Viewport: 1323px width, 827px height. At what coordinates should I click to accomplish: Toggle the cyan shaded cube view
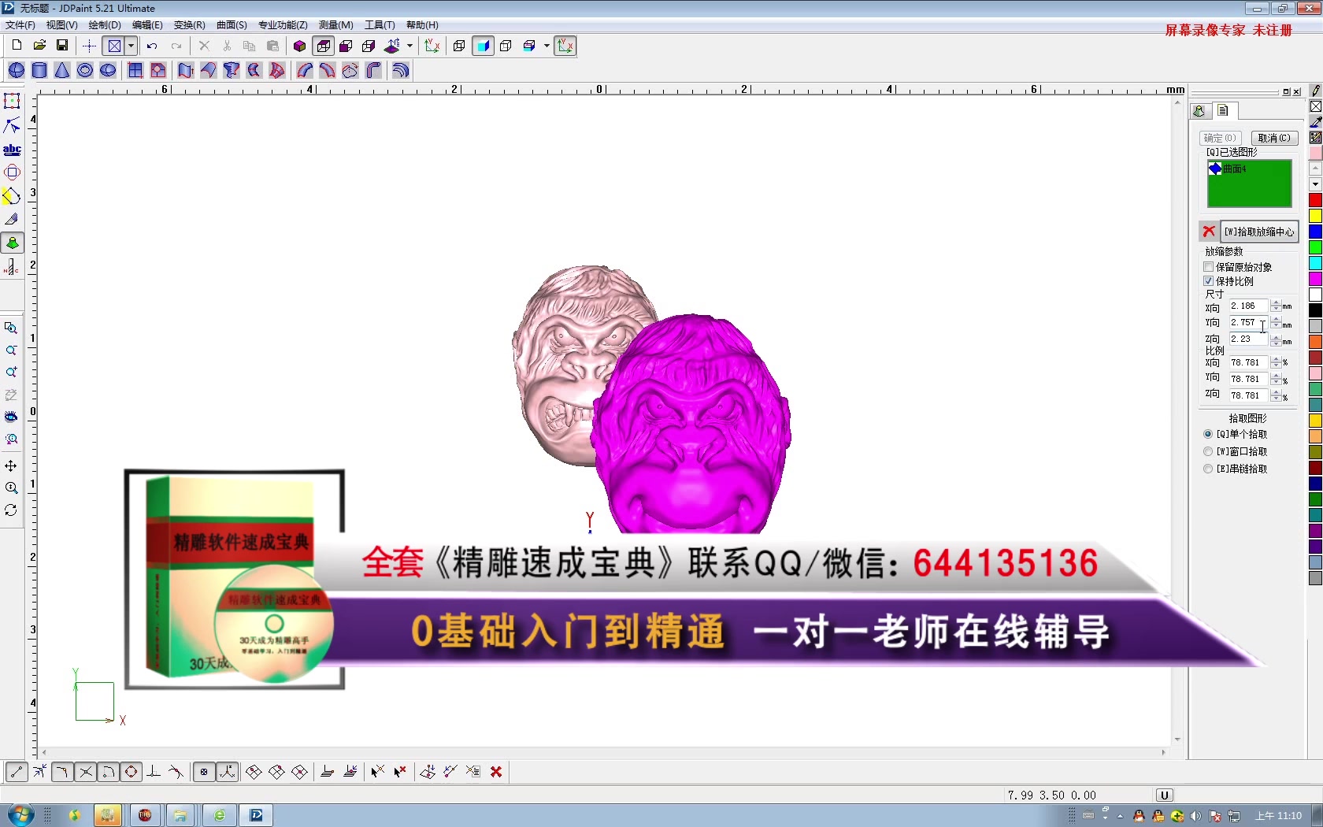tap(483, 46)
